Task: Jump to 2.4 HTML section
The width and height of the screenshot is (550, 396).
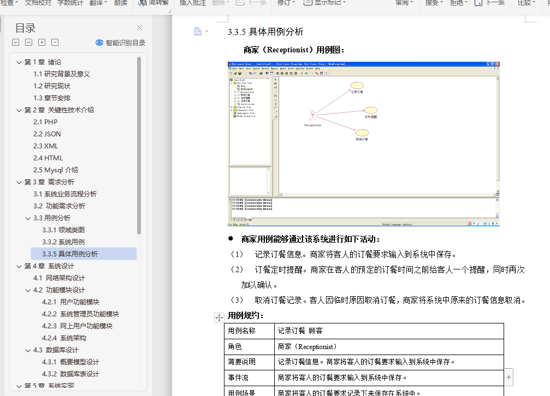Action: pos(48,158)
